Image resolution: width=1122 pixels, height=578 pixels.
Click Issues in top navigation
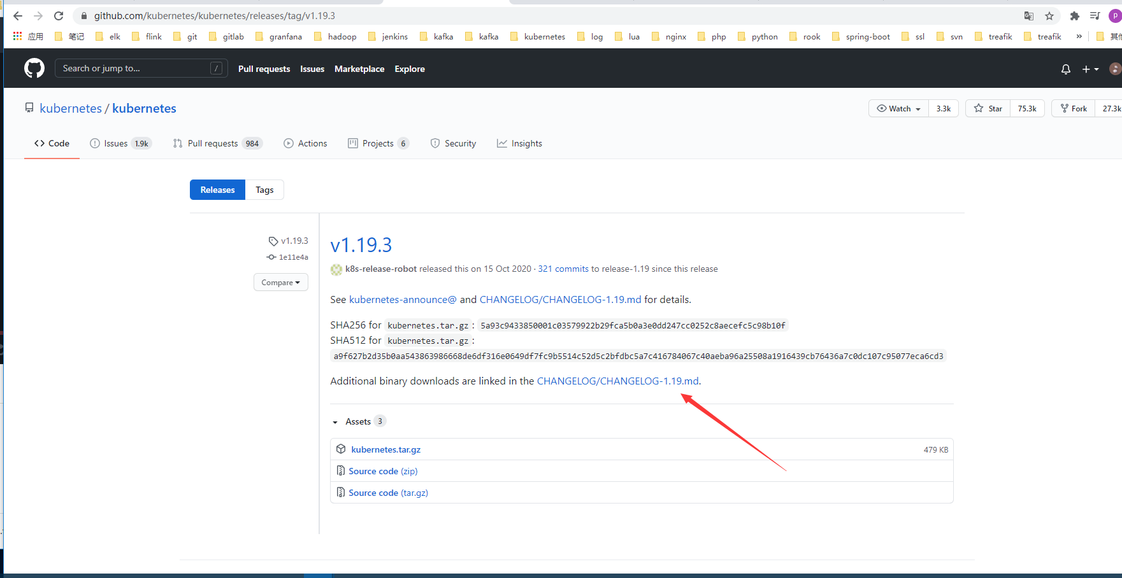coord(312,69)
